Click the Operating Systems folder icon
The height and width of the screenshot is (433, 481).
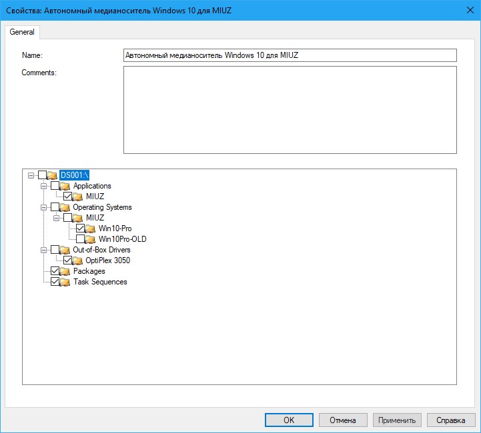coord(65,207)
